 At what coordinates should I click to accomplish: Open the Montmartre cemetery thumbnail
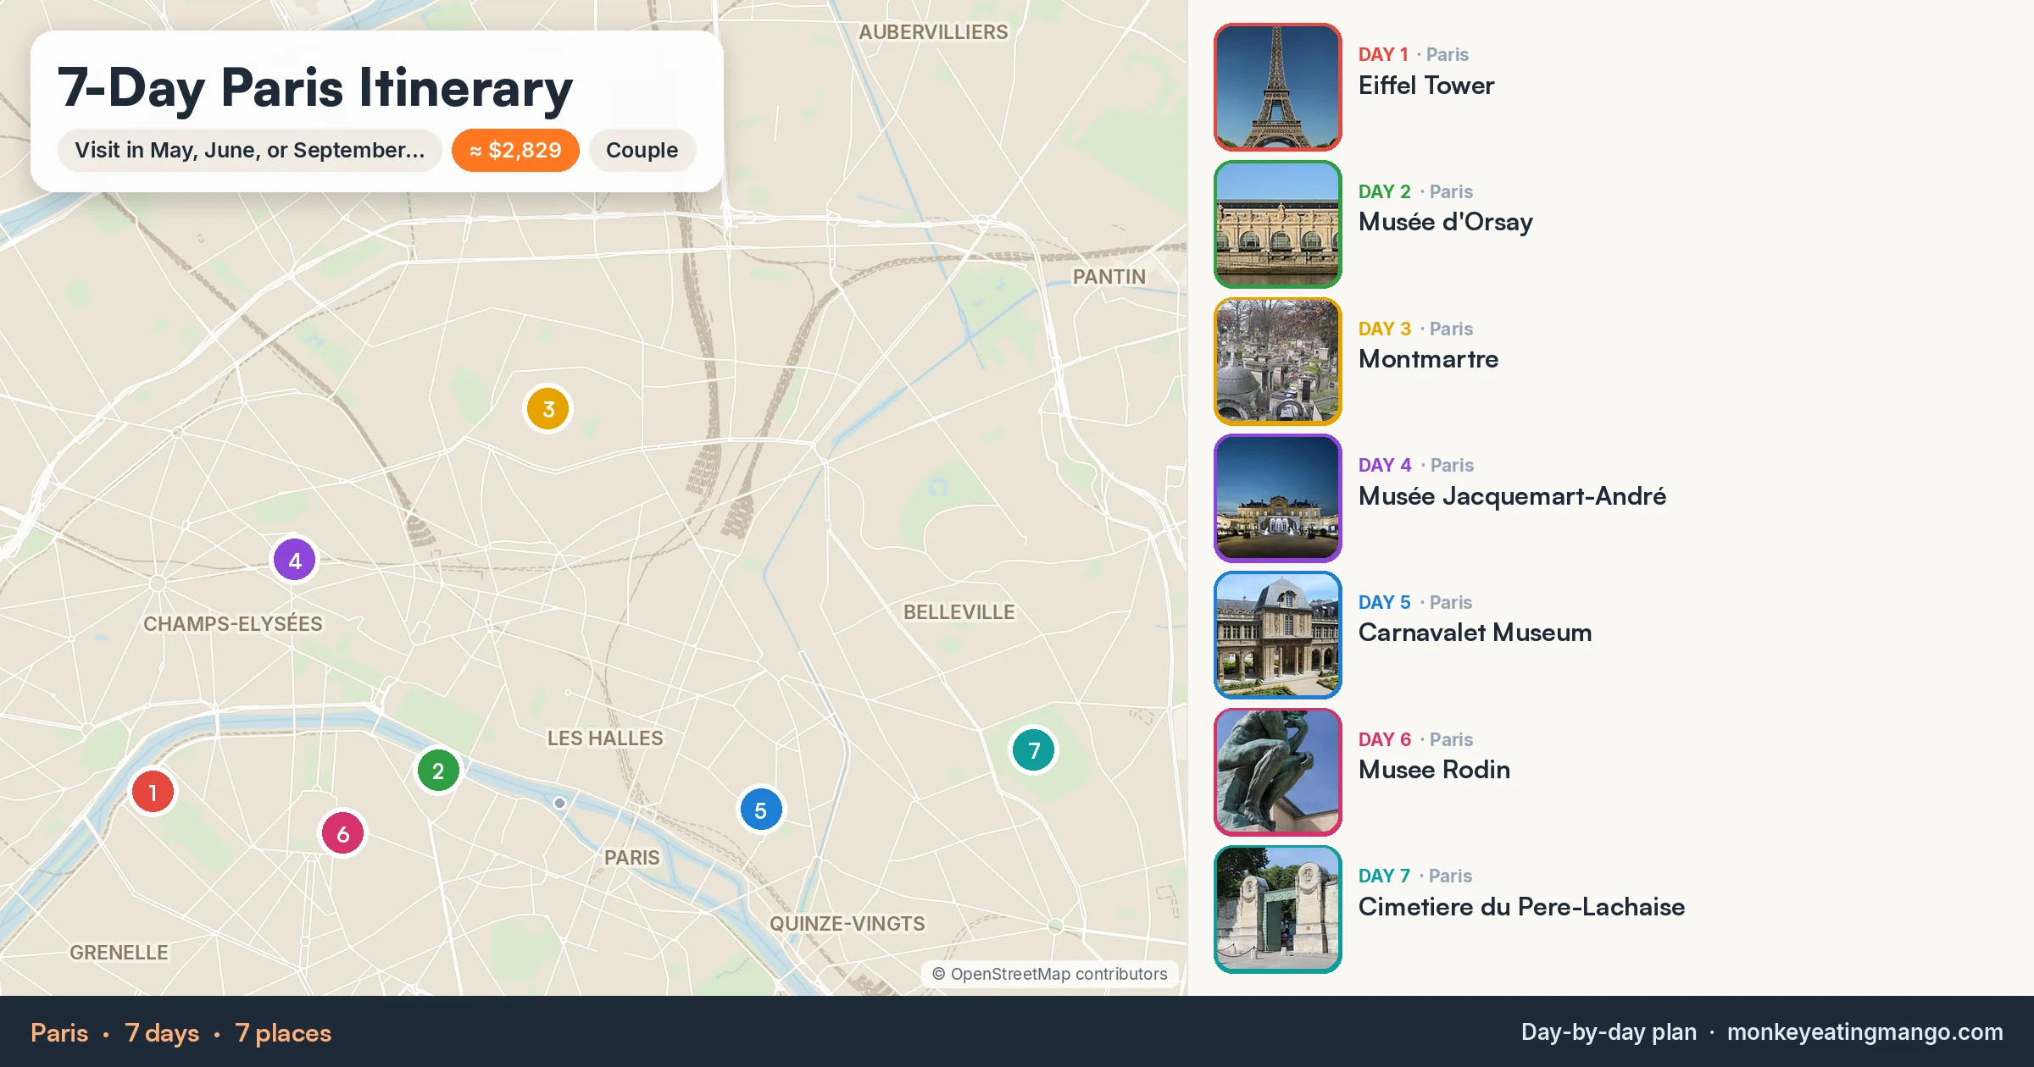(1278, 361)
